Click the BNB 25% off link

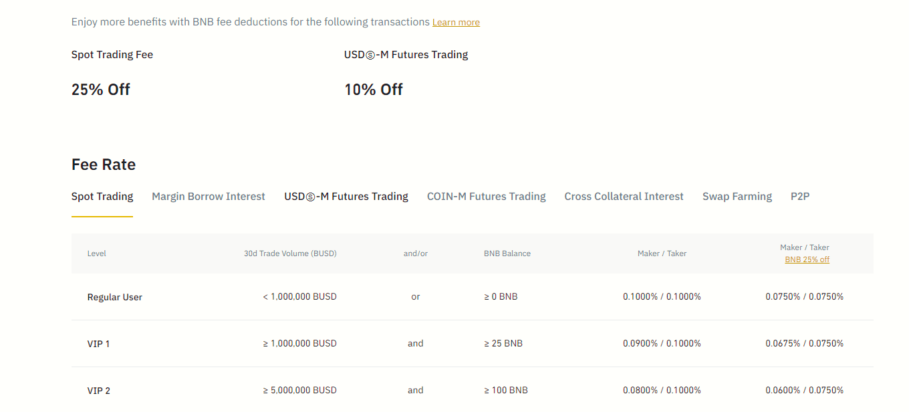807,259
